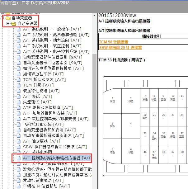Open 如何释放驻车锁 entry

[x=43, y=74]
